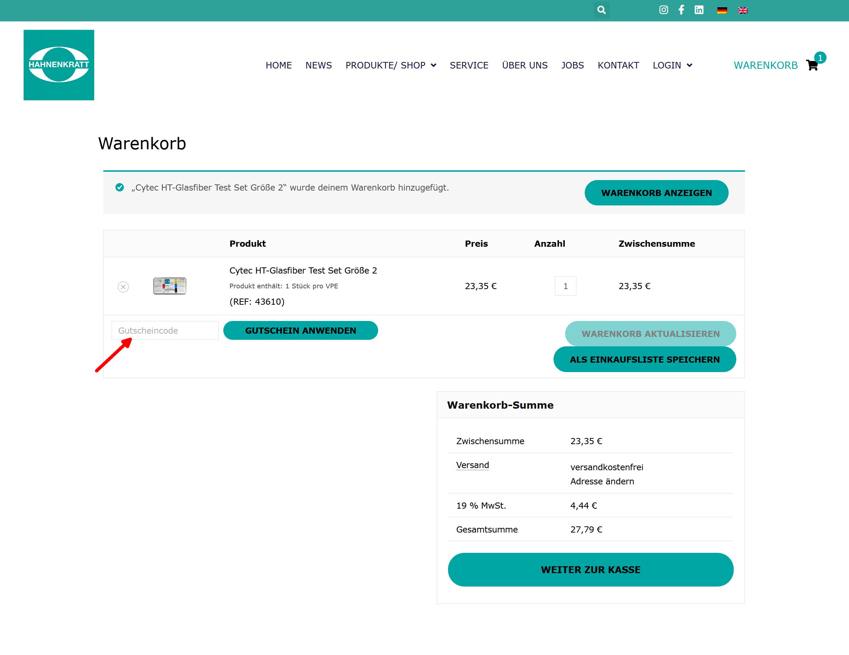Open the LinkedIn page icon

[699, 10]
